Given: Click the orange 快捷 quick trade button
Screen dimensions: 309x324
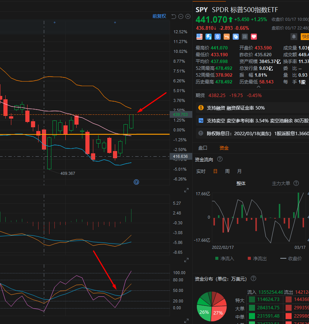Looking at the screenshot, I should (x=305, y=37).
